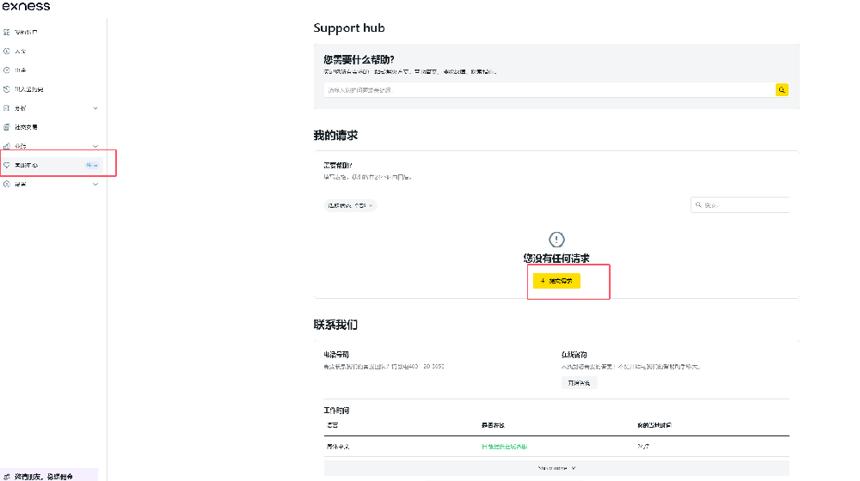Expand the Analytics section chevron
860x481 pixels.
point(95,108)
